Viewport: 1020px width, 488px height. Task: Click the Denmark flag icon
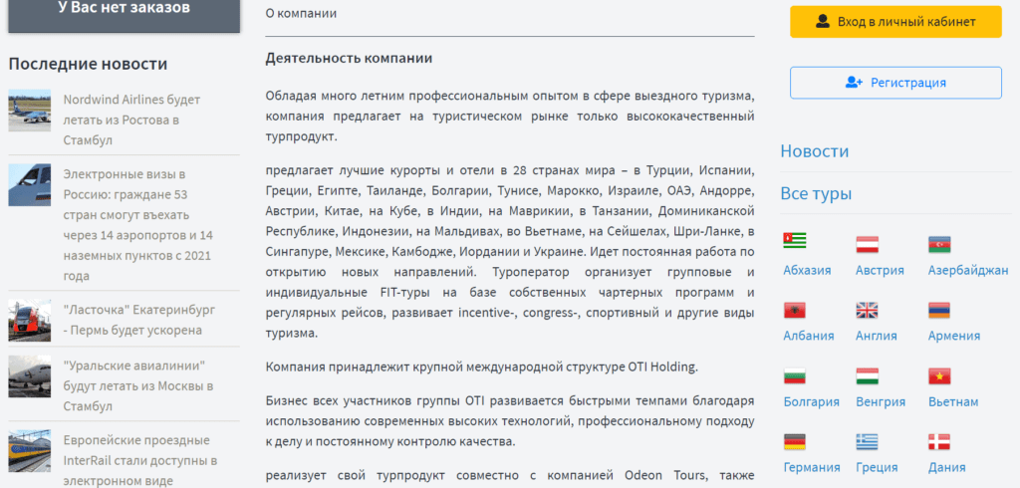(x=939, y=442)
